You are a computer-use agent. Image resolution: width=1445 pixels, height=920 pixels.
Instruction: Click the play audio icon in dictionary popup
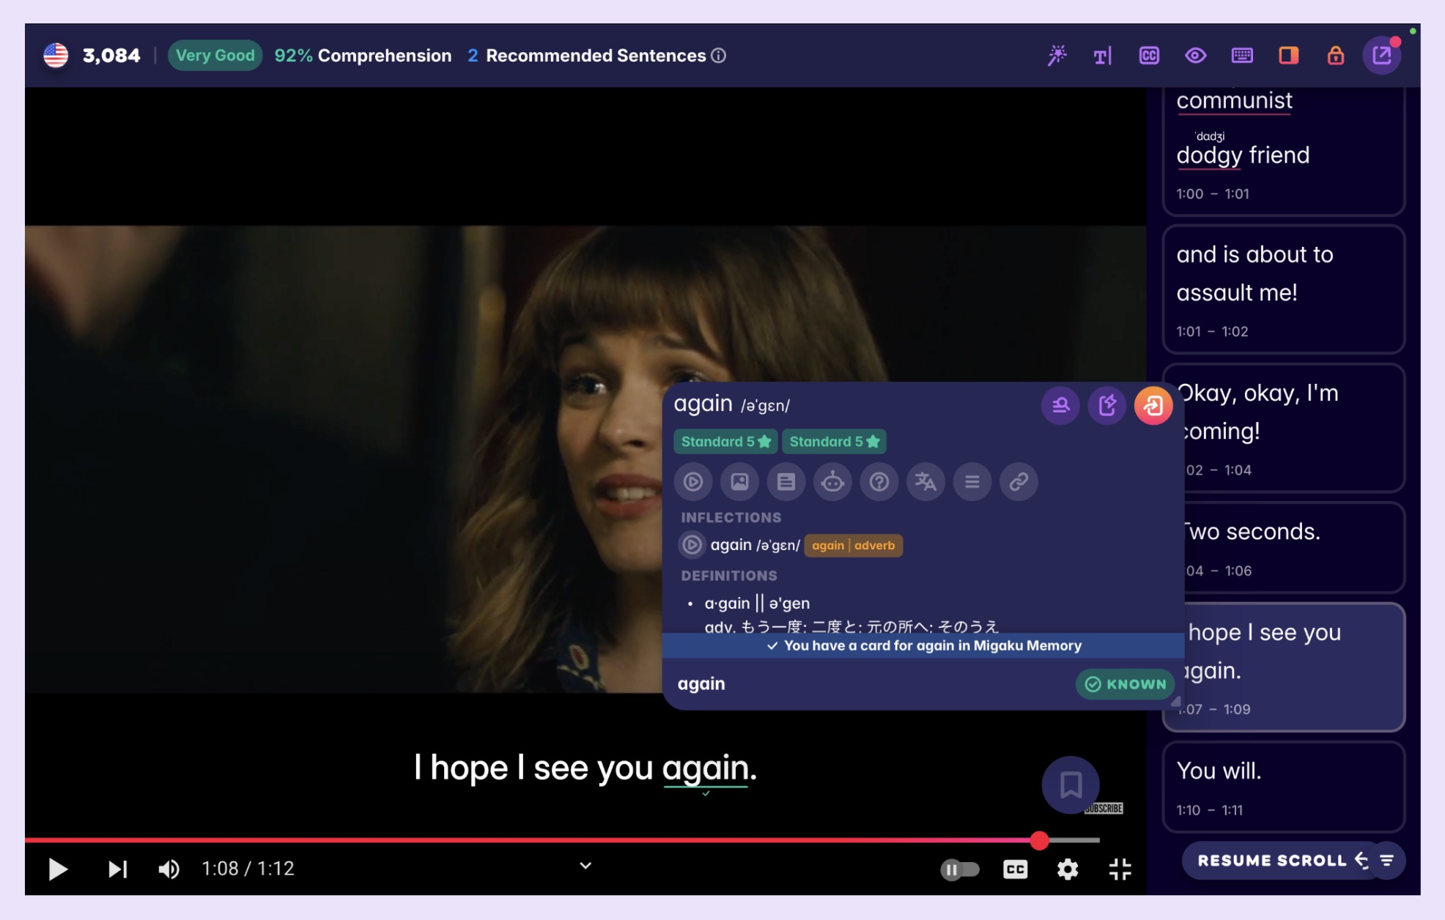tap(693, 482)
